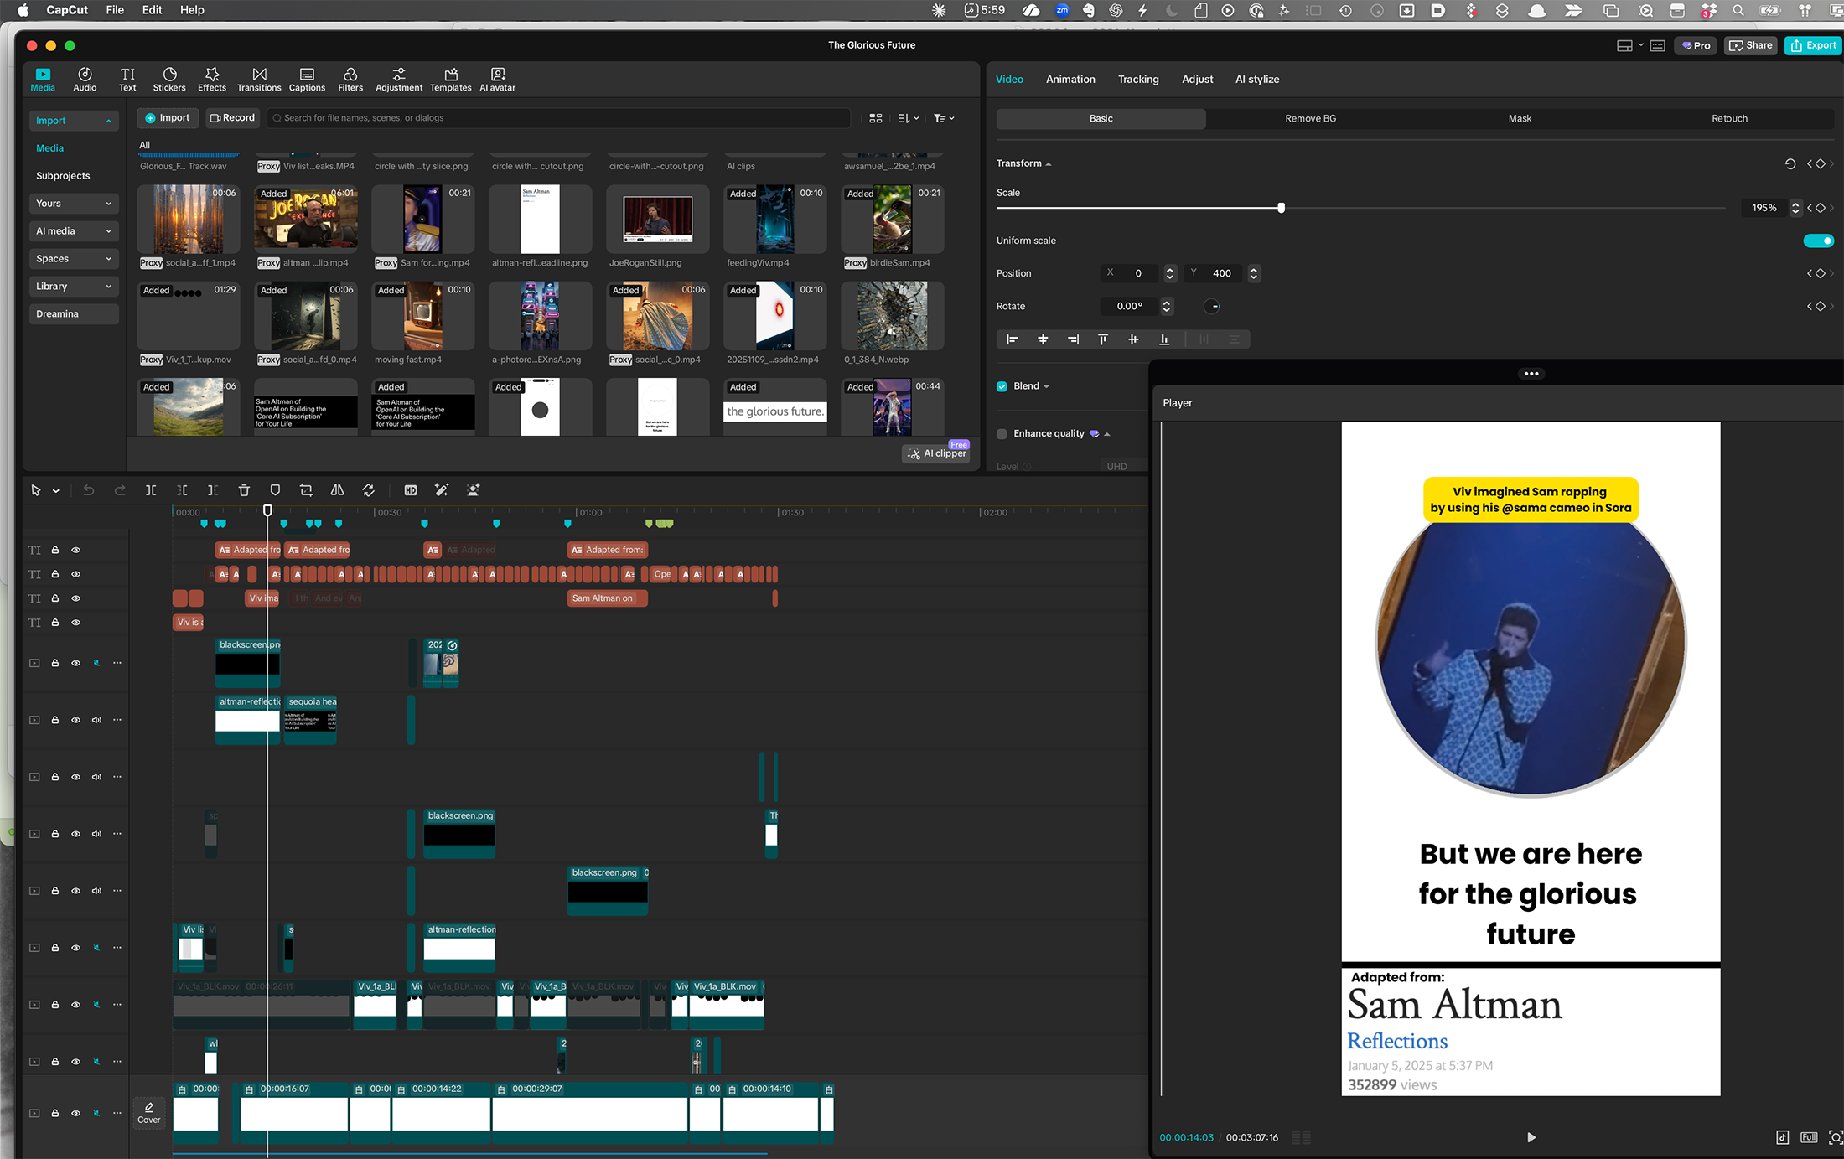1844x1159 pixels.
Task: Click the Export button
Action: (x=1813, y=45)
